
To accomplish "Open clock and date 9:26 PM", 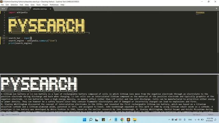I will tap(209, 120).
